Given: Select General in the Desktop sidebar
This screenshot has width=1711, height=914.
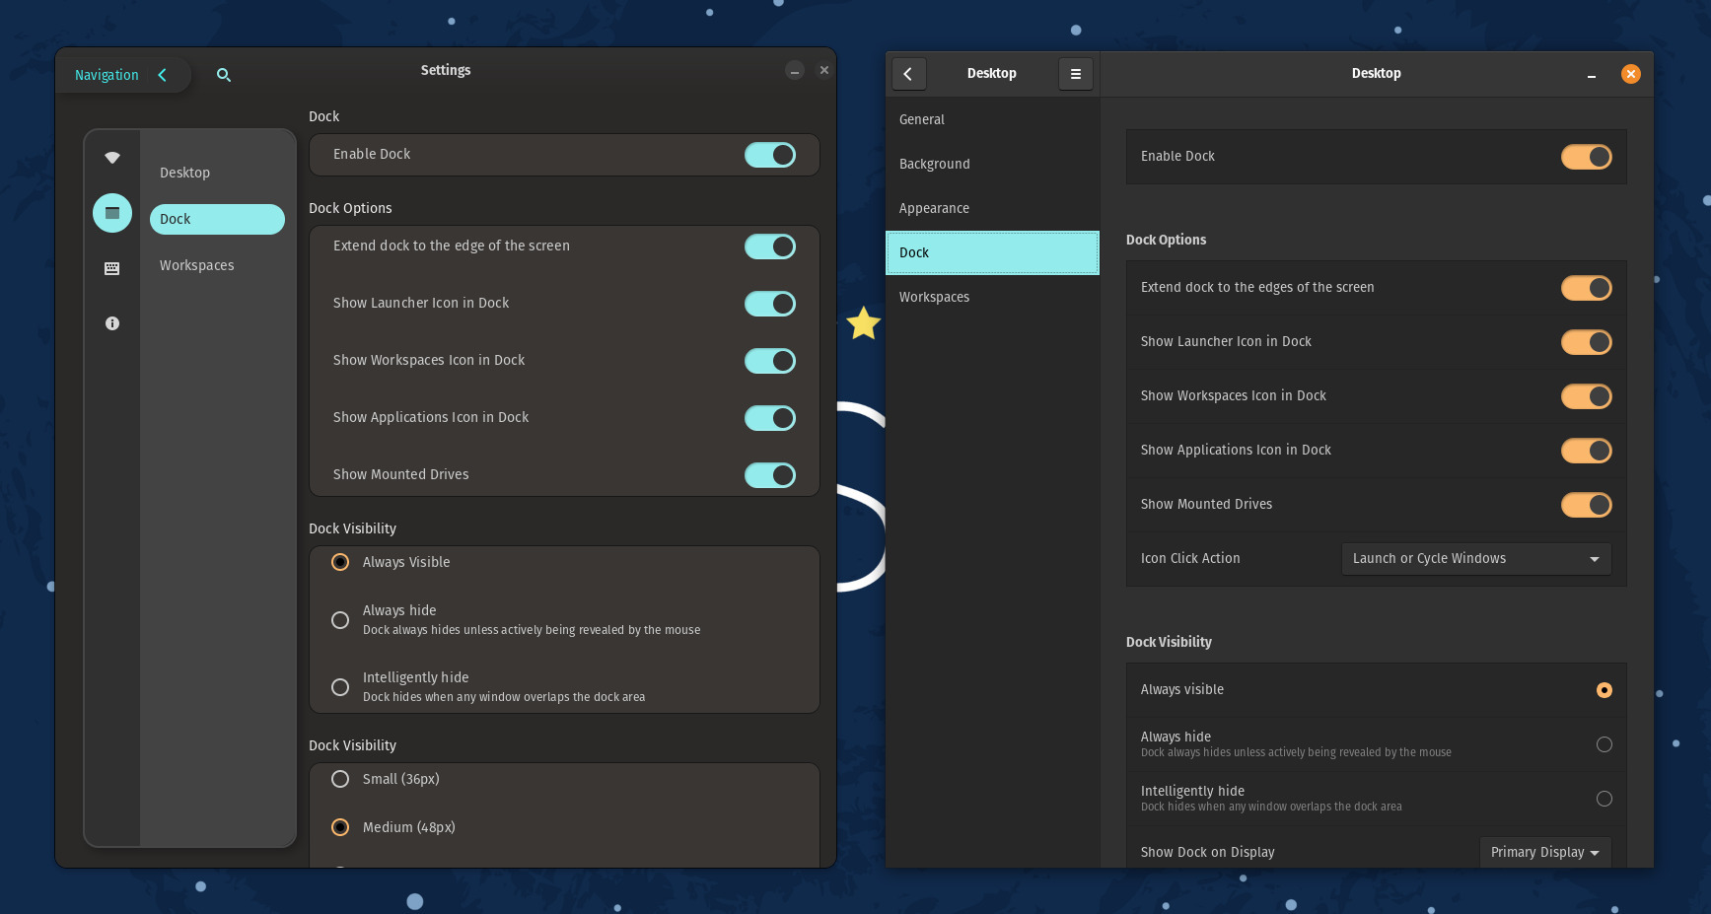Looking at the screenshot, I should pos(921,119).
